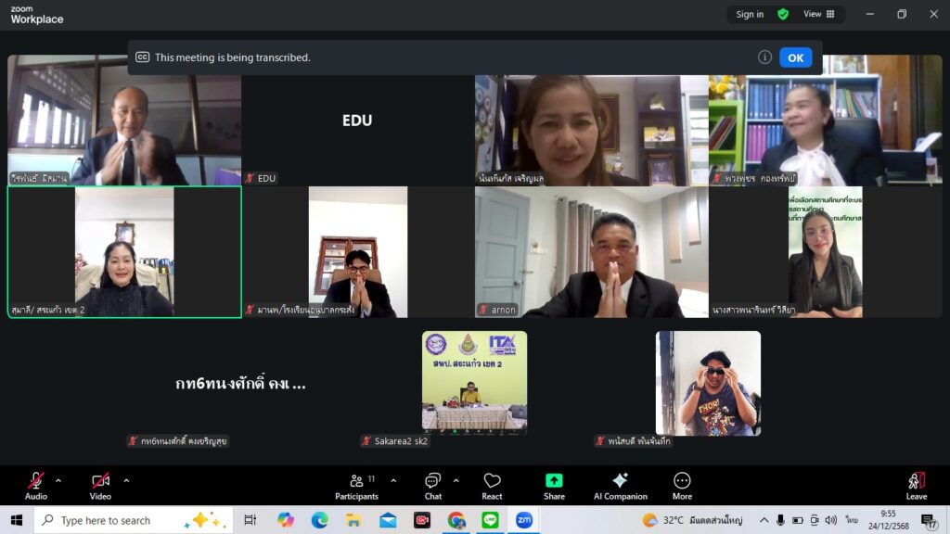
Task: Expand the Chat options arrow
Action: point(456,480)
